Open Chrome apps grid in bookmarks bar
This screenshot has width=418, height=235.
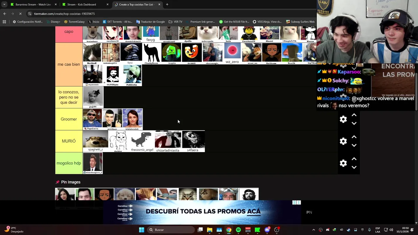pyautogui.click(x=4, y=22)
